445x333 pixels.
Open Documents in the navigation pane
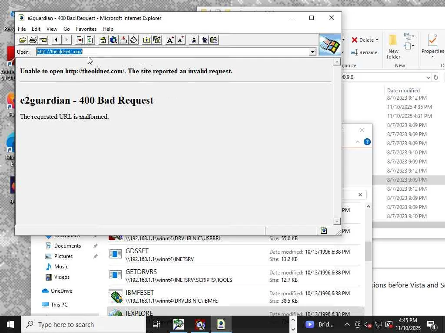pos(67,246)
